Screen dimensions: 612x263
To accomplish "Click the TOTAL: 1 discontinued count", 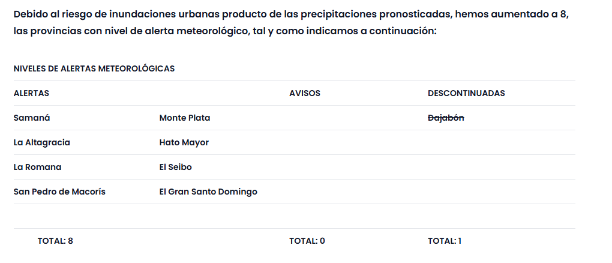I will 445,241.
